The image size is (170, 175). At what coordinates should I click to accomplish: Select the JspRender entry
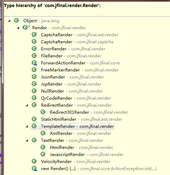pos(71,84)
